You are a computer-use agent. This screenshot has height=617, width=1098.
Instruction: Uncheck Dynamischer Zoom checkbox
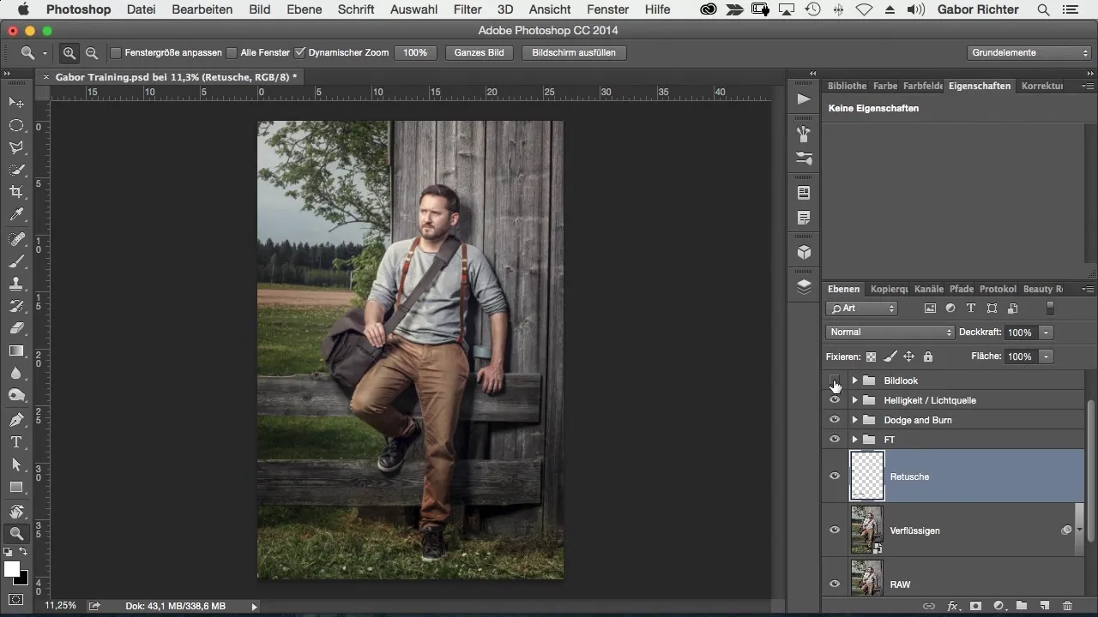coord(299,53)
